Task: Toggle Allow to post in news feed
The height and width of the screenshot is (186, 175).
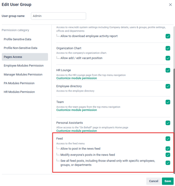Action: pos(168,148)
